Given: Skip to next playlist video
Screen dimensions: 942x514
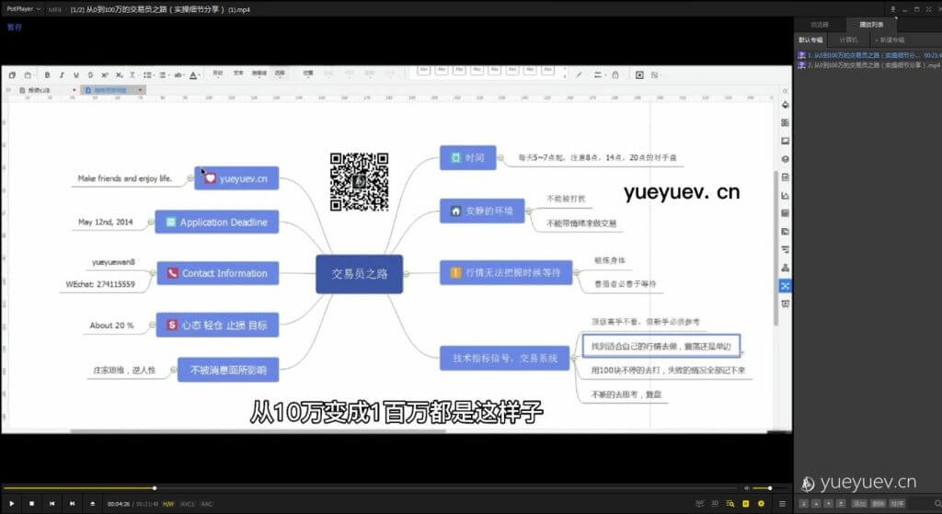Looking at the screenshot, I should (72, 504).
